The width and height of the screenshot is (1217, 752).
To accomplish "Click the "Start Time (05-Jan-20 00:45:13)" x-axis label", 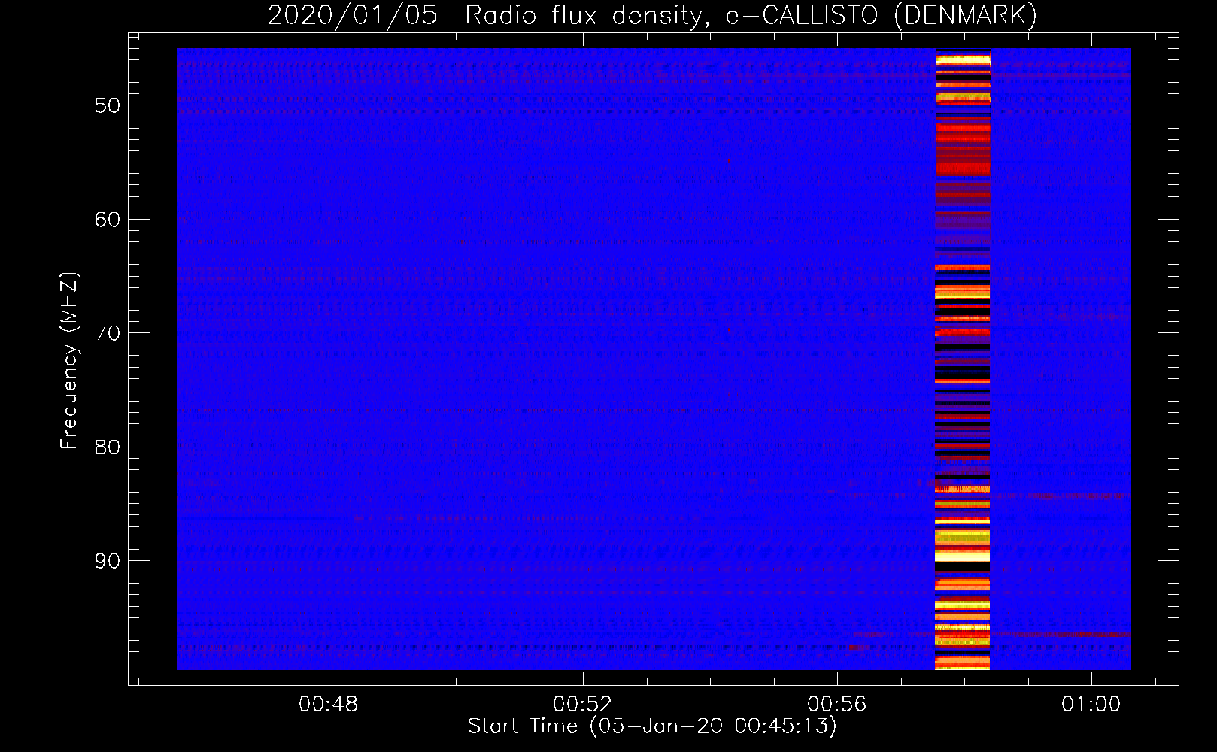I will tap(652, 726).
